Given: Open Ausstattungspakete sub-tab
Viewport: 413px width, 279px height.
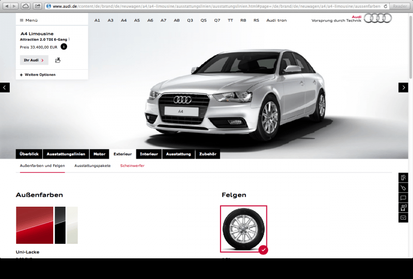Looking at the screenshot, I should point(92,166).
